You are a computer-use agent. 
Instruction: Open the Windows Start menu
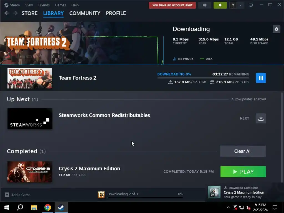point(7,207)
